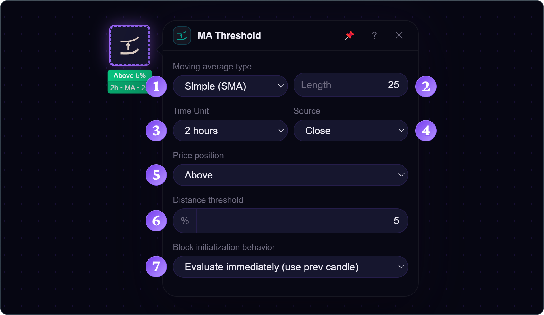Close the MA Threshold panel

[399, 35]
